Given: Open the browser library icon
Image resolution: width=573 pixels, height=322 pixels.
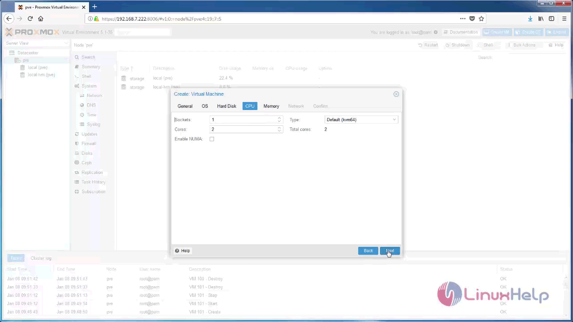Looking at the screenshot, I should tap(541, 19).
